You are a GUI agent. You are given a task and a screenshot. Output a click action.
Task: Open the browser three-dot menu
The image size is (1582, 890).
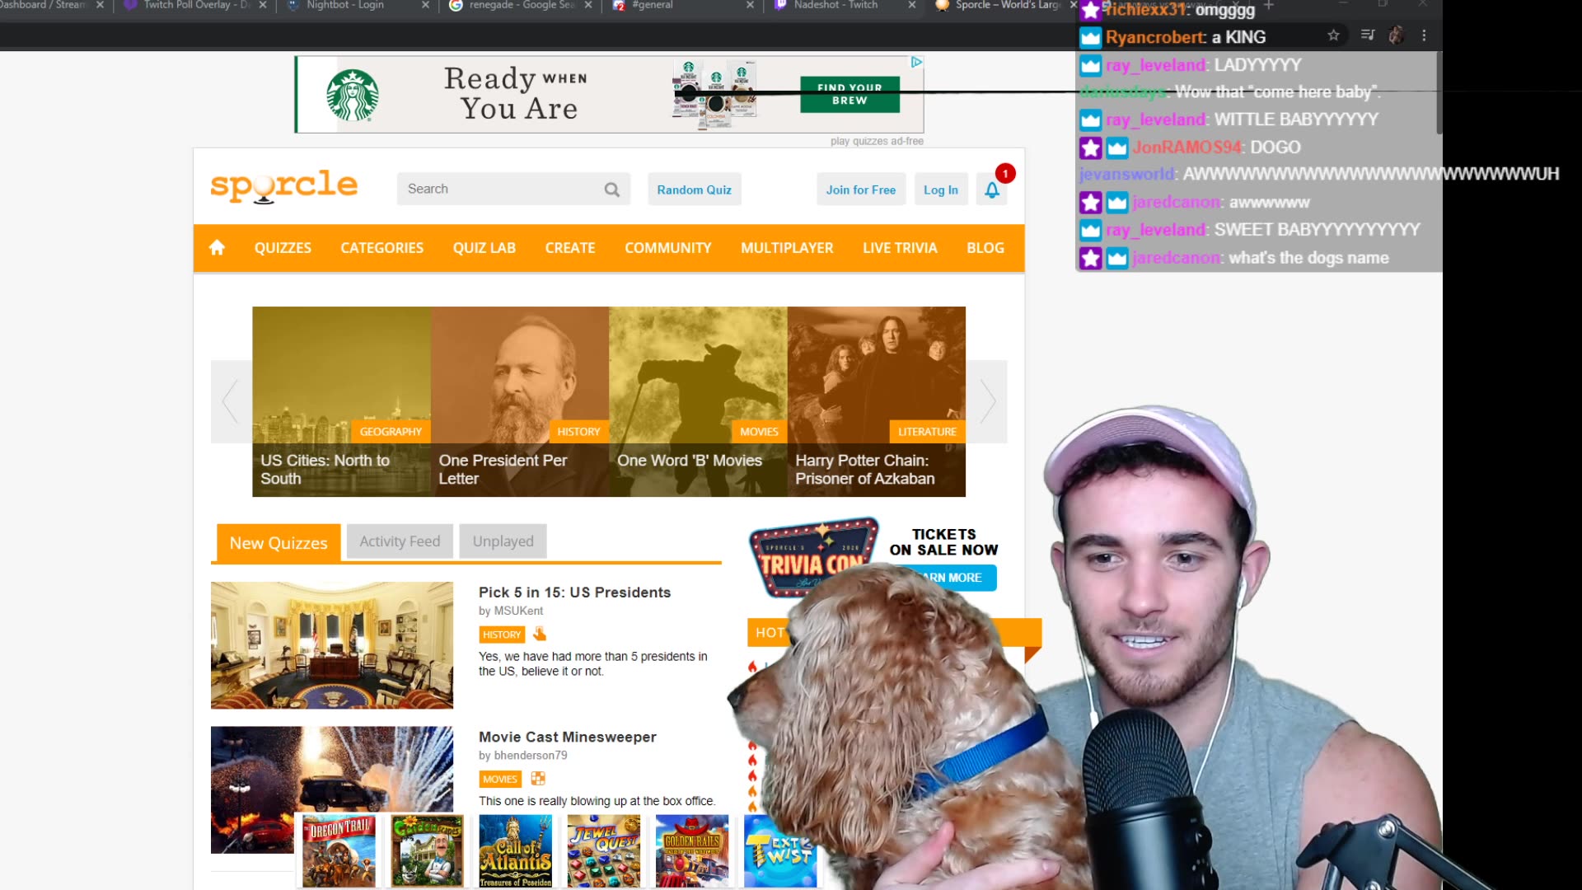click(1424, 35)
